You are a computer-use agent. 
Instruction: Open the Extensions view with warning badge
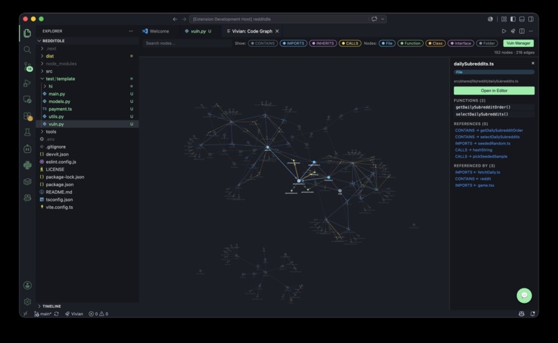[28, 116]
